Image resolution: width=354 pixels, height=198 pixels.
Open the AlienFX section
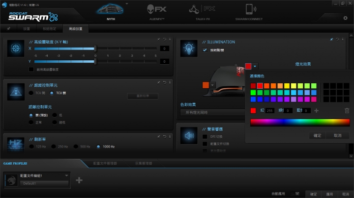click(157, 9)
